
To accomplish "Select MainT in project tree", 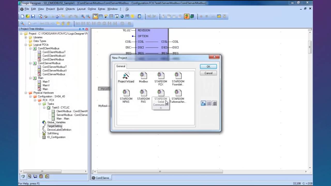I will pyautogui.click(x=46, y=82).
